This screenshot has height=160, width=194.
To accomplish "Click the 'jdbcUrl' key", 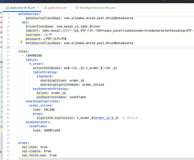I will pyautogui.click(x=32, y=31).
